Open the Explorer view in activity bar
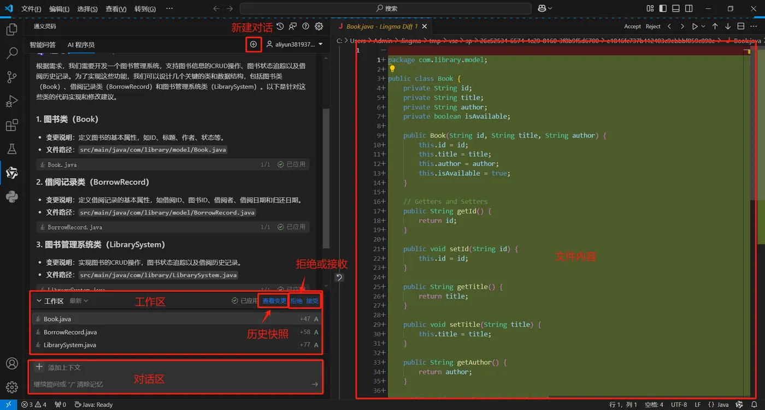The width and height of the screenshot is (765, 410). (x=11, y=30)
